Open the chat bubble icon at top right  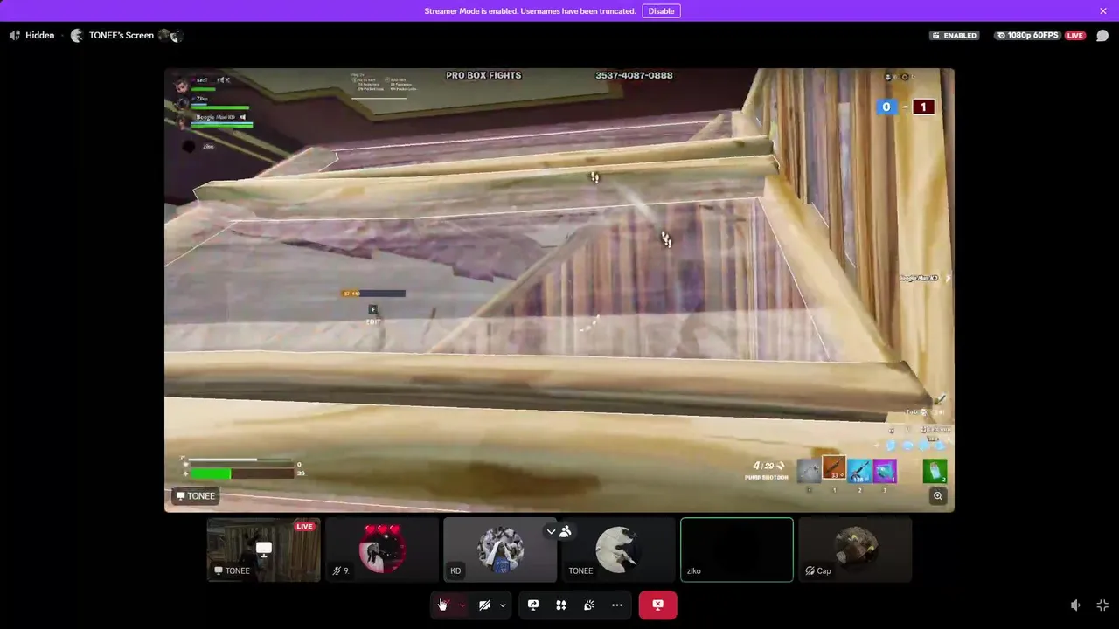[1102, 36]
